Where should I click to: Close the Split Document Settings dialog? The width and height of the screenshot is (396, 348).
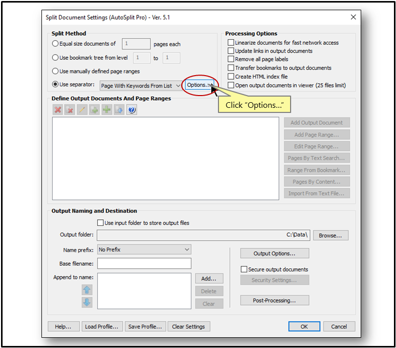point(354,17)
